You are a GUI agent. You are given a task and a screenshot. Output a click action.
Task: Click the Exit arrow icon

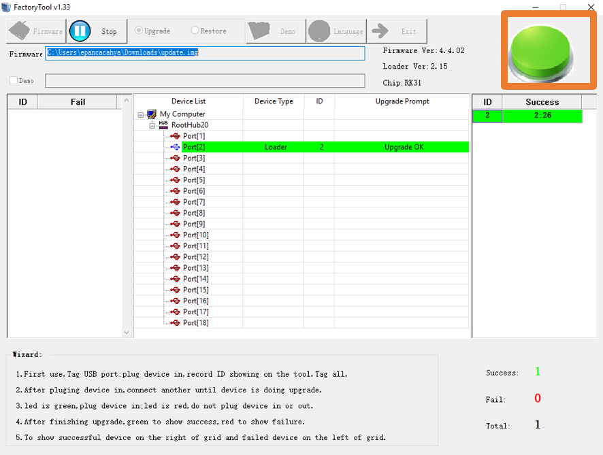coord(380,31)
